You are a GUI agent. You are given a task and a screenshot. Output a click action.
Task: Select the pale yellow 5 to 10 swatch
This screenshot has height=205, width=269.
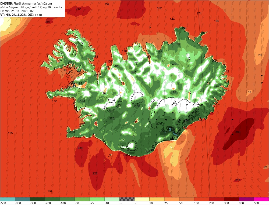click(142, 199)
